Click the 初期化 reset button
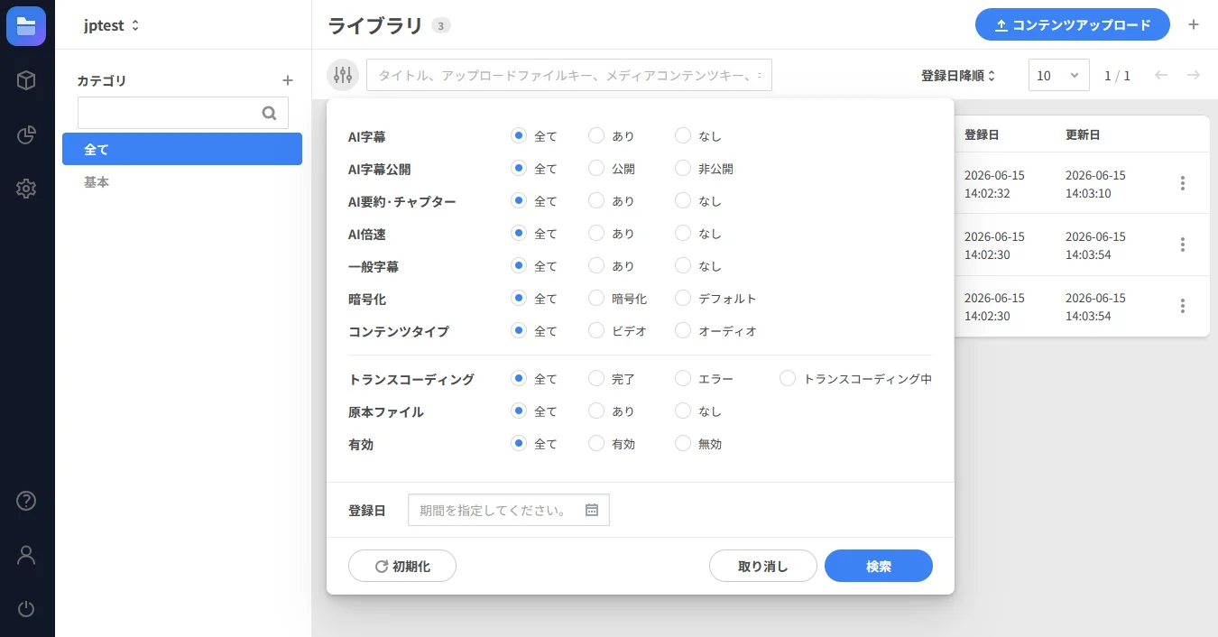 coord(402,566)
